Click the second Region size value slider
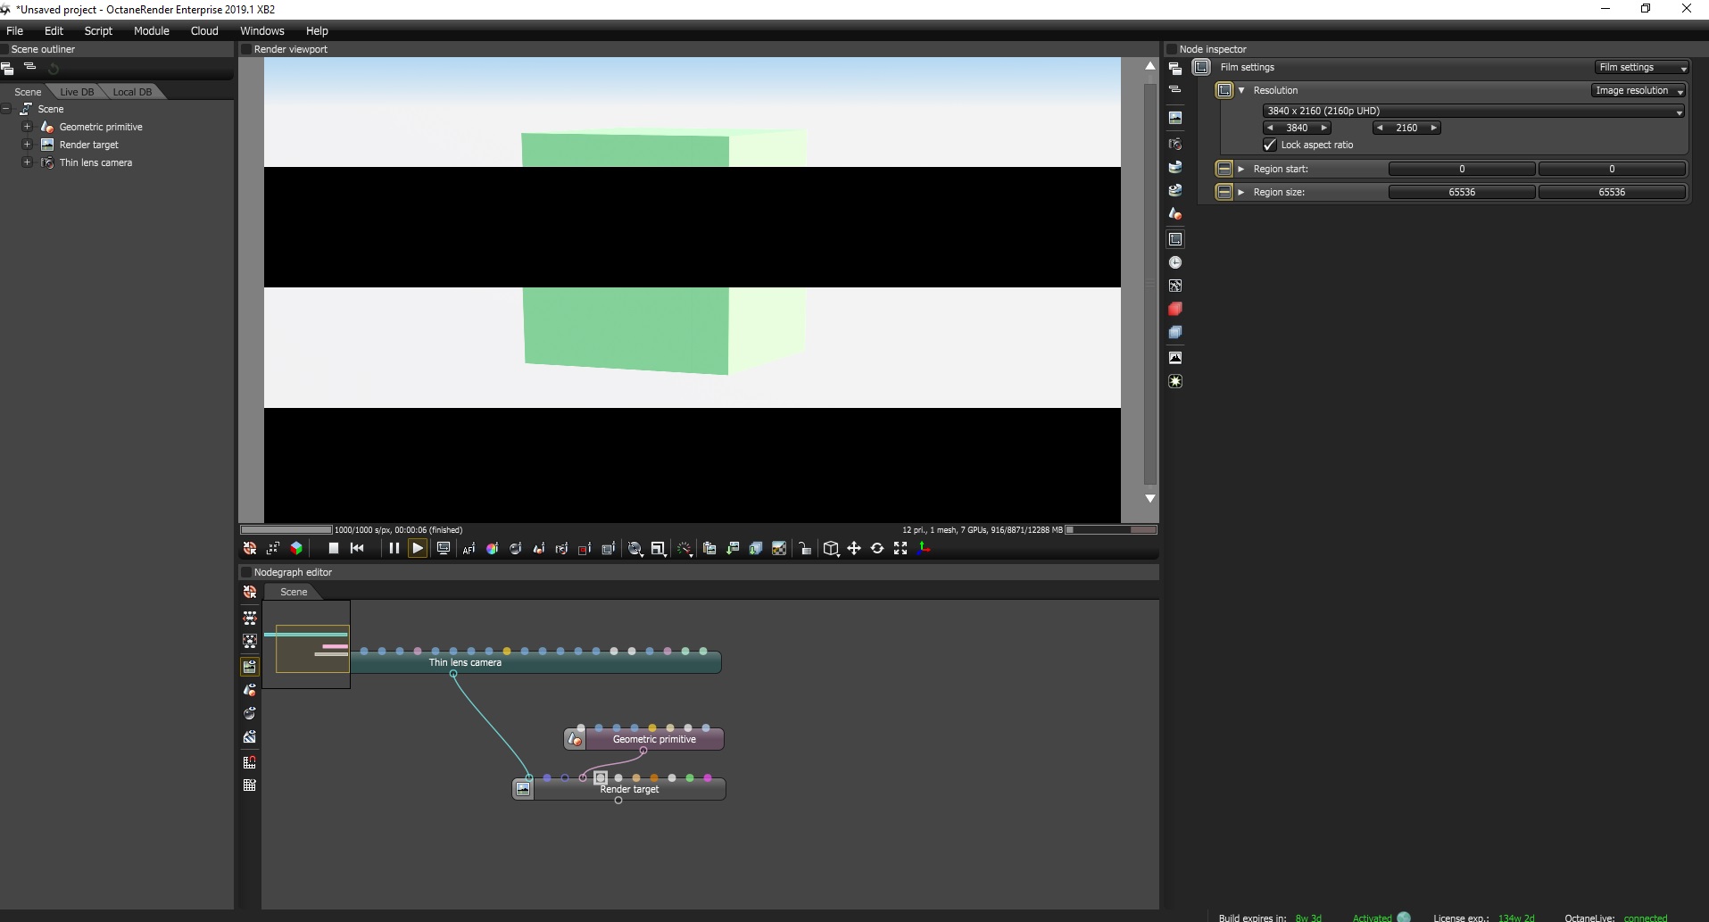1709x922 pixels. pos(1612,192)
